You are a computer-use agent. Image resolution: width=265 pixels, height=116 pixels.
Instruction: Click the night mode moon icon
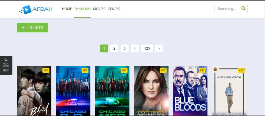coord(6,59)
